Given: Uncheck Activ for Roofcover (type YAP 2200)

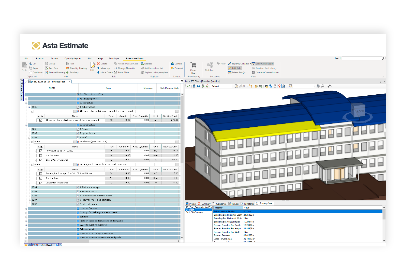Looking at the screenshot, I should coord(41,151).
